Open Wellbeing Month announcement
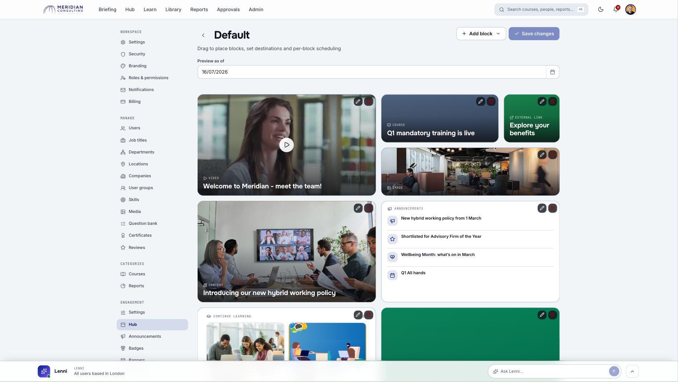This screenshot has height=382, width=678. point(470,257)
